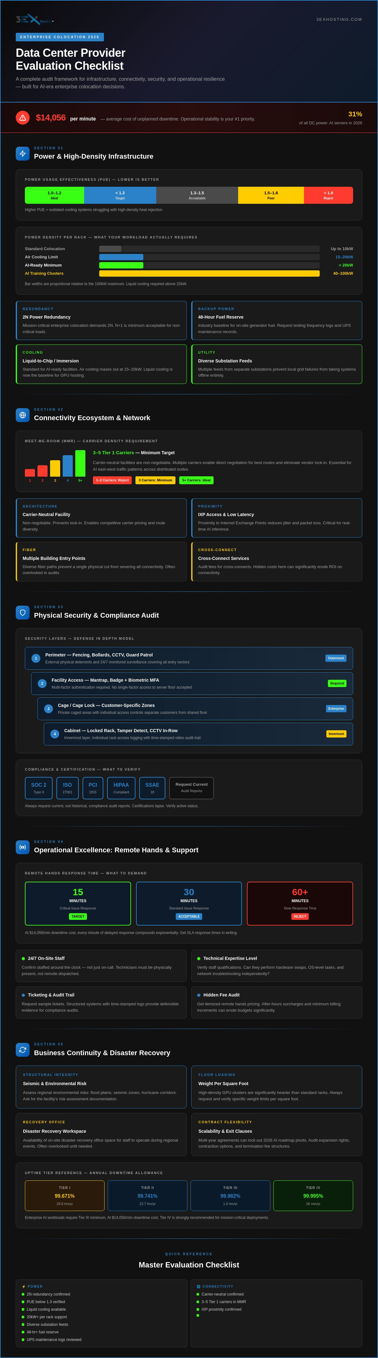Click the lightning bolt Power section icon

23,153
